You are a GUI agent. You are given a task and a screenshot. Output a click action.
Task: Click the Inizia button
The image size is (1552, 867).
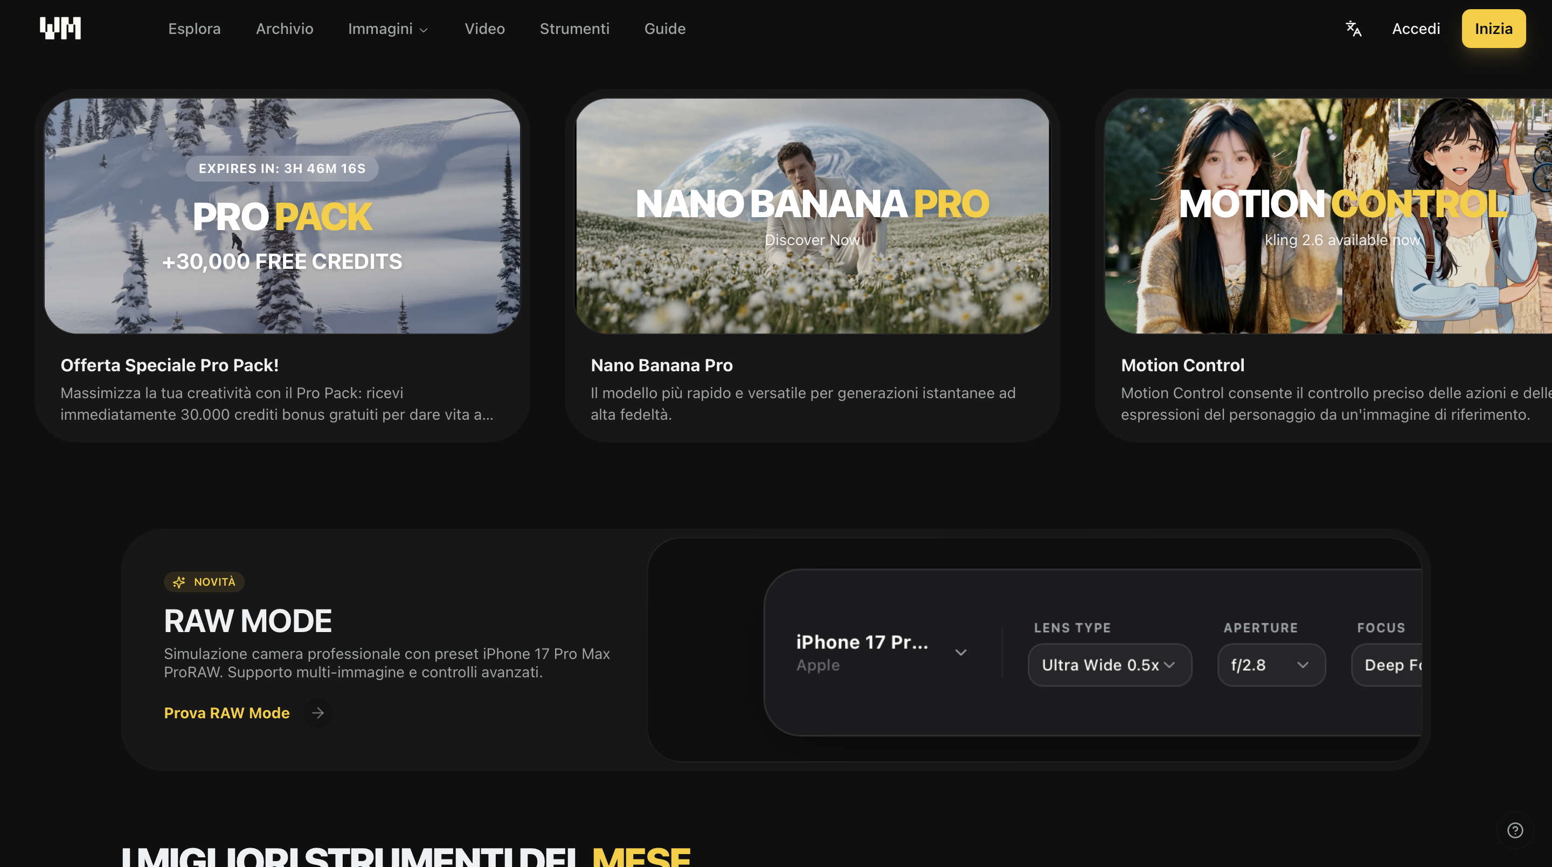point(1493,29)
